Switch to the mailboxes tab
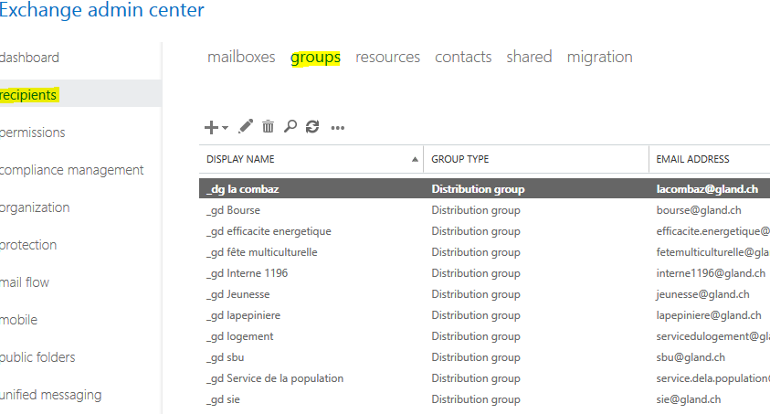 pos(241,57)
